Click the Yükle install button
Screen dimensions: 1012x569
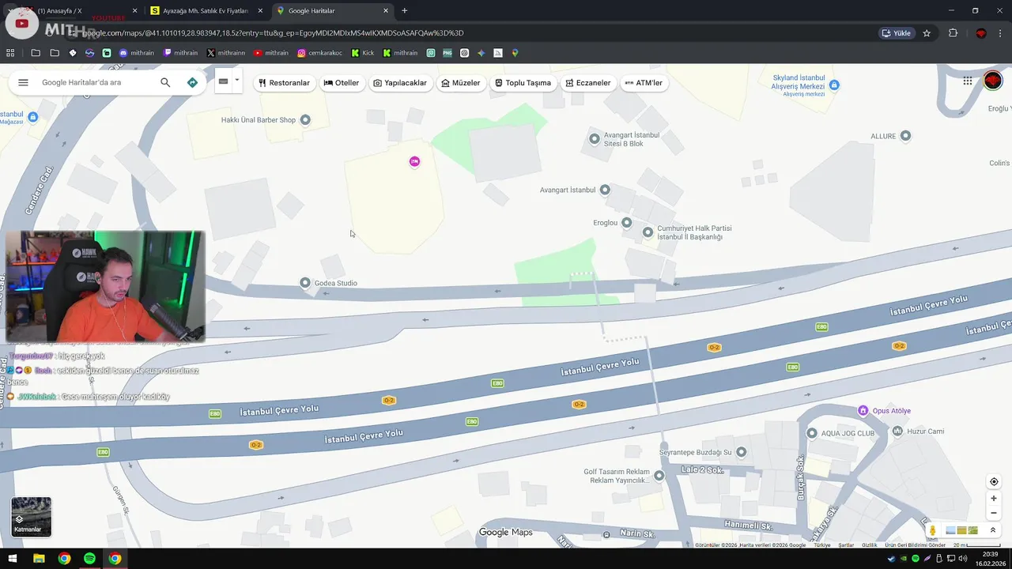coord(897,33)
